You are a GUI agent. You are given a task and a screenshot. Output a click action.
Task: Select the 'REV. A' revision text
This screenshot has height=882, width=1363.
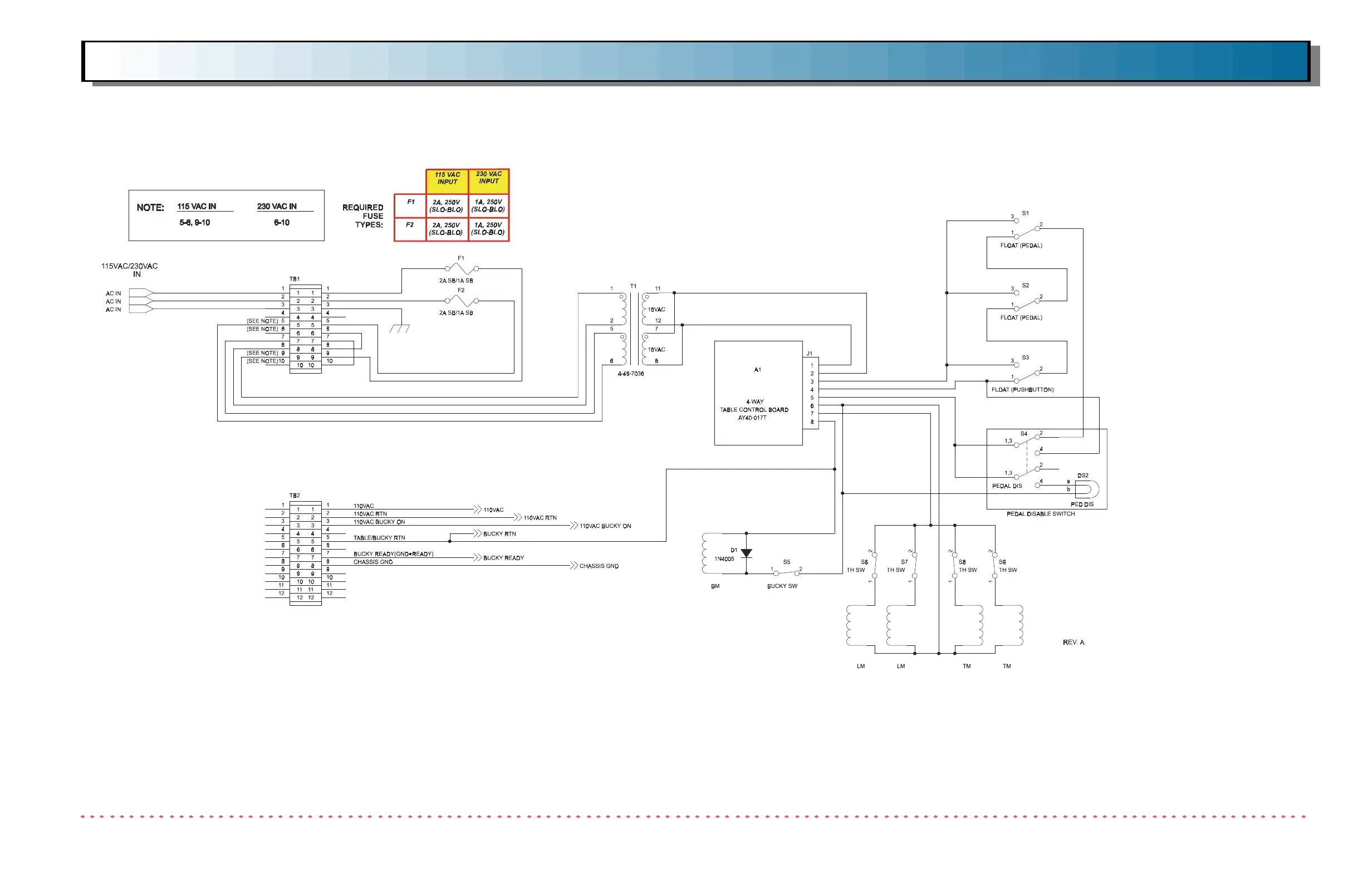click(x=1073, y=642)
